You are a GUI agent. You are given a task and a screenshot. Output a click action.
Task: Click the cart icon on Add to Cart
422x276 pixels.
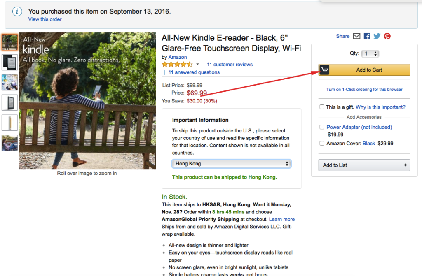(x=324, y=70)
